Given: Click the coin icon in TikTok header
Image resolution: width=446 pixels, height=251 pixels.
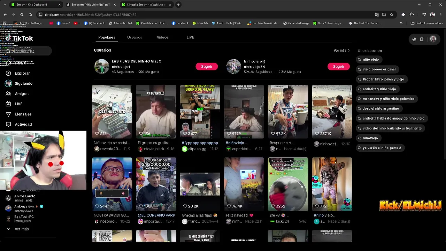Looking at the screenshot, I should tap(414, 39).
